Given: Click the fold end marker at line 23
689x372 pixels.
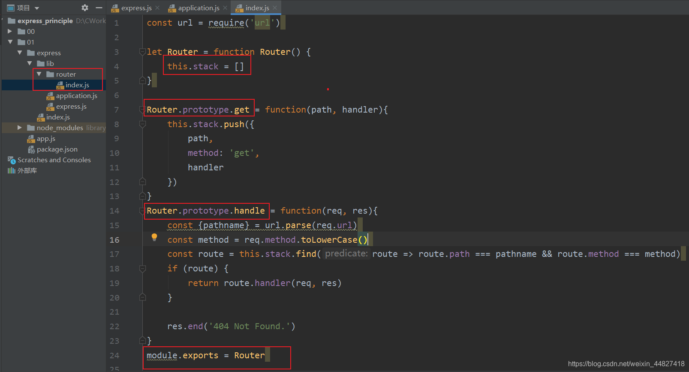Looking at the screenshot, I should click(x=142, y=341).
